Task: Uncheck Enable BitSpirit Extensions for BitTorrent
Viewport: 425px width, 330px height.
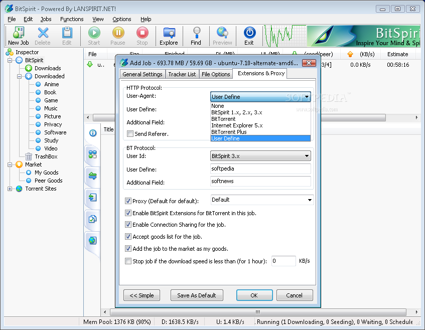Action: (x=128, y=213)
